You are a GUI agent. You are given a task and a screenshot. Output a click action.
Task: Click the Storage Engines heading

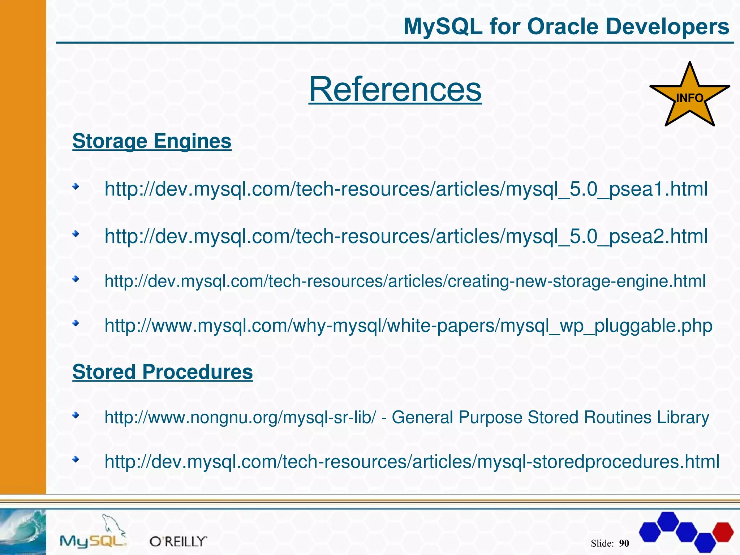pyautogui.click(x=152, y=141)
